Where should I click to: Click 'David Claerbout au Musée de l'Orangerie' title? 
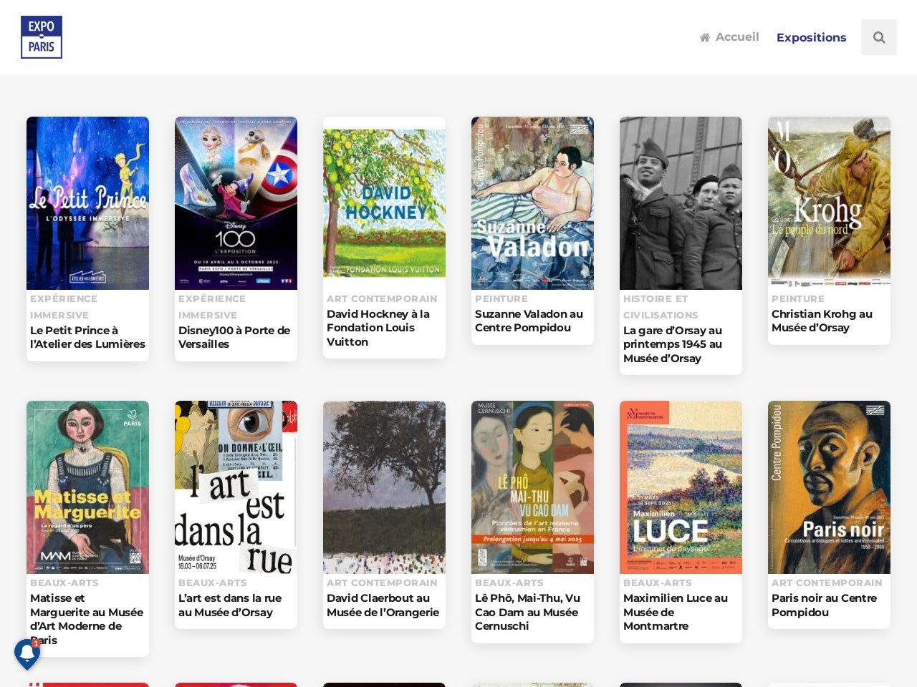coord(383,605)
